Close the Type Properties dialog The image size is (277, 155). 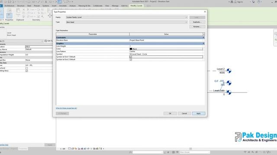click(205, 12)
